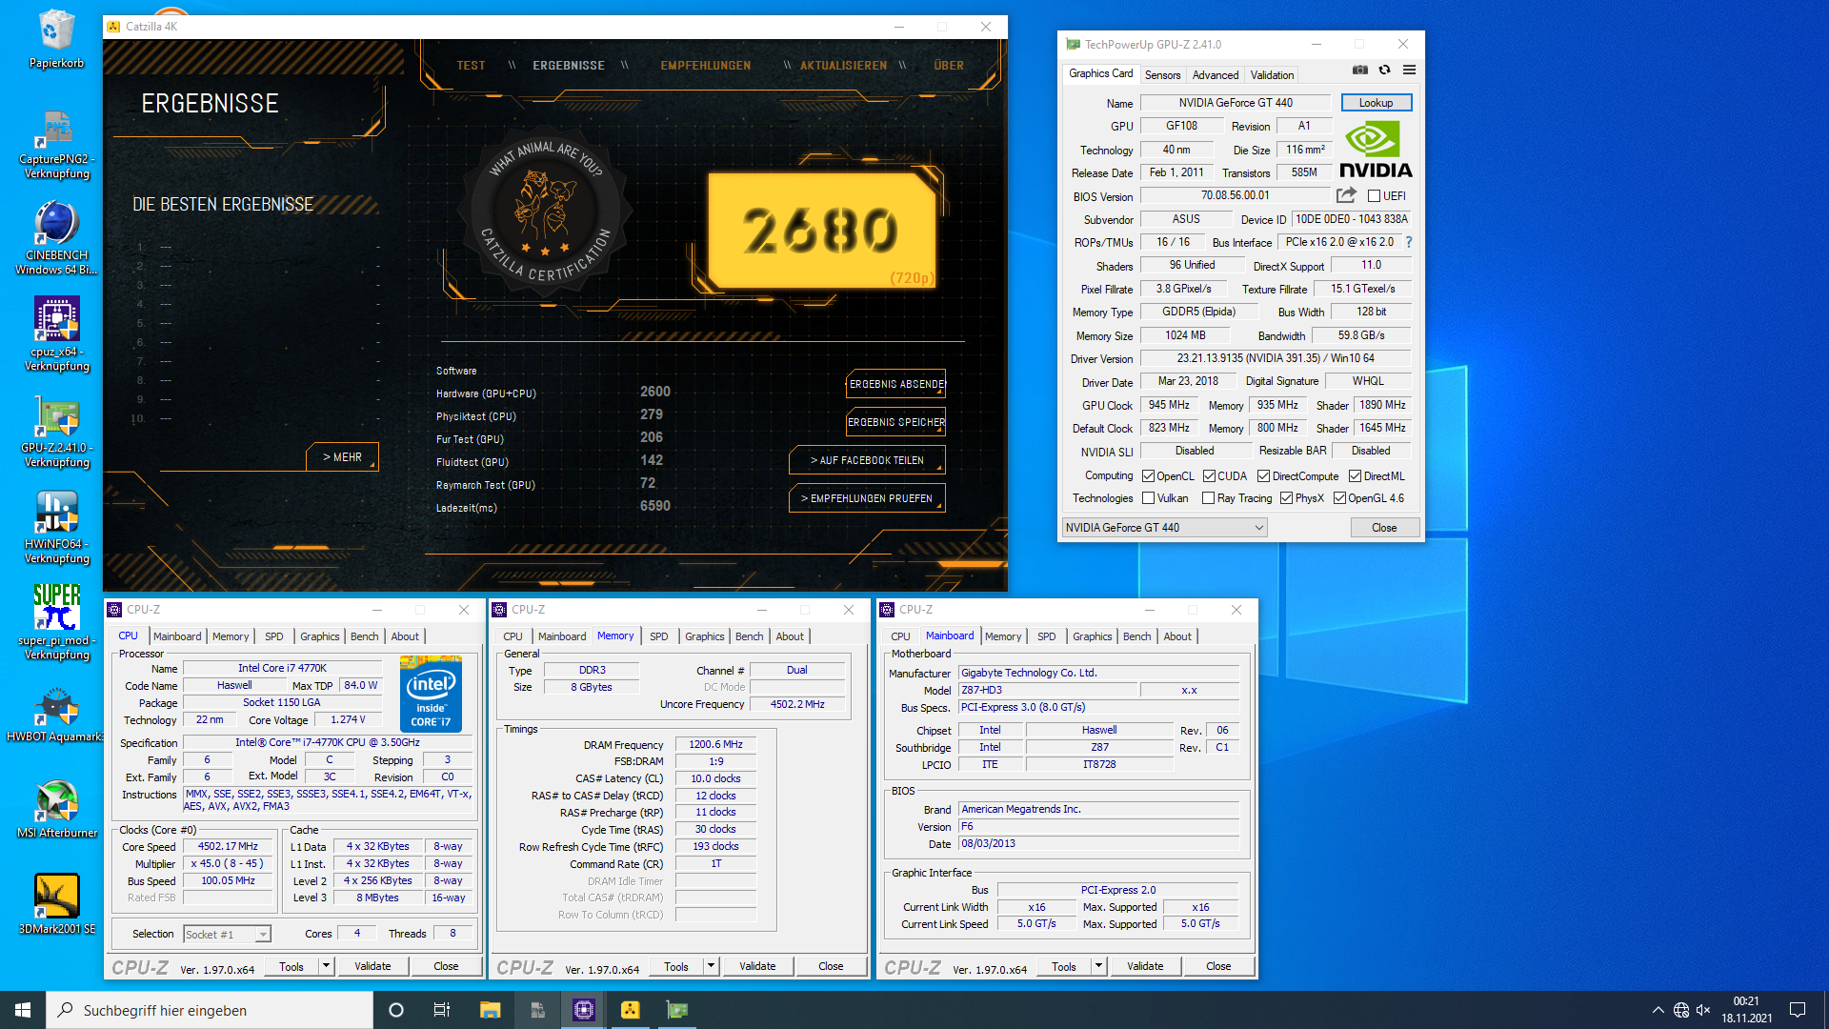Open the Papierkorb recycle bin icon

[x=56, y=40]
